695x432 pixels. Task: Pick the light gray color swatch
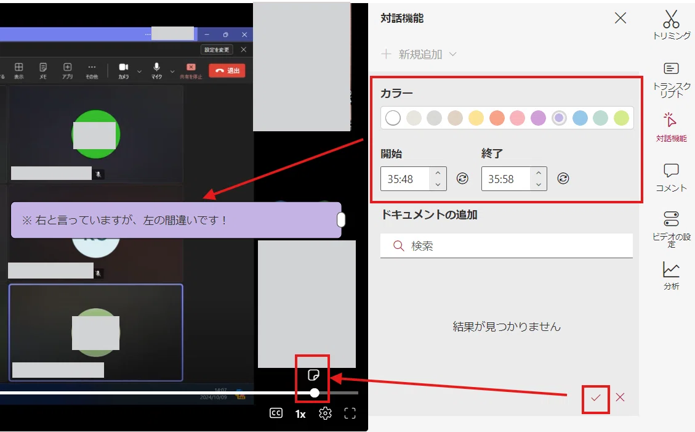(x=435, y=118)
